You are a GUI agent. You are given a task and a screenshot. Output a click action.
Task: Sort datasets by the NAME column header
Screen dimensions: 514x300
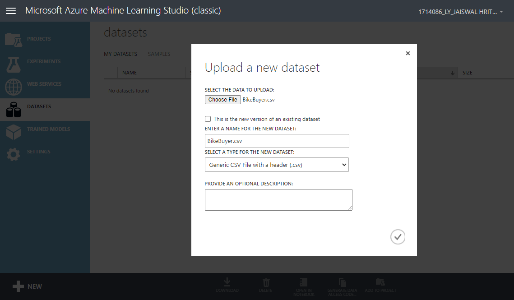tap(130, 73)
